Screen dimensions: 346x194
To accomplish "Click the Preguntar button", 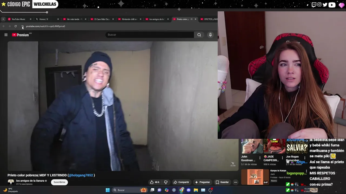I will pos(202,182).
